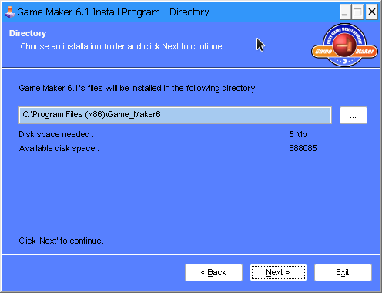Image resolution: width=382 pixels, height=293 pixels.
Task: Select the '888085' available space value
Action: [303, 148]
